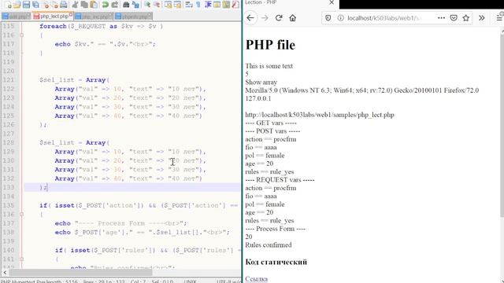504x283 pixels.
Task: Close the first editor tab
Action: coord(28,14)
